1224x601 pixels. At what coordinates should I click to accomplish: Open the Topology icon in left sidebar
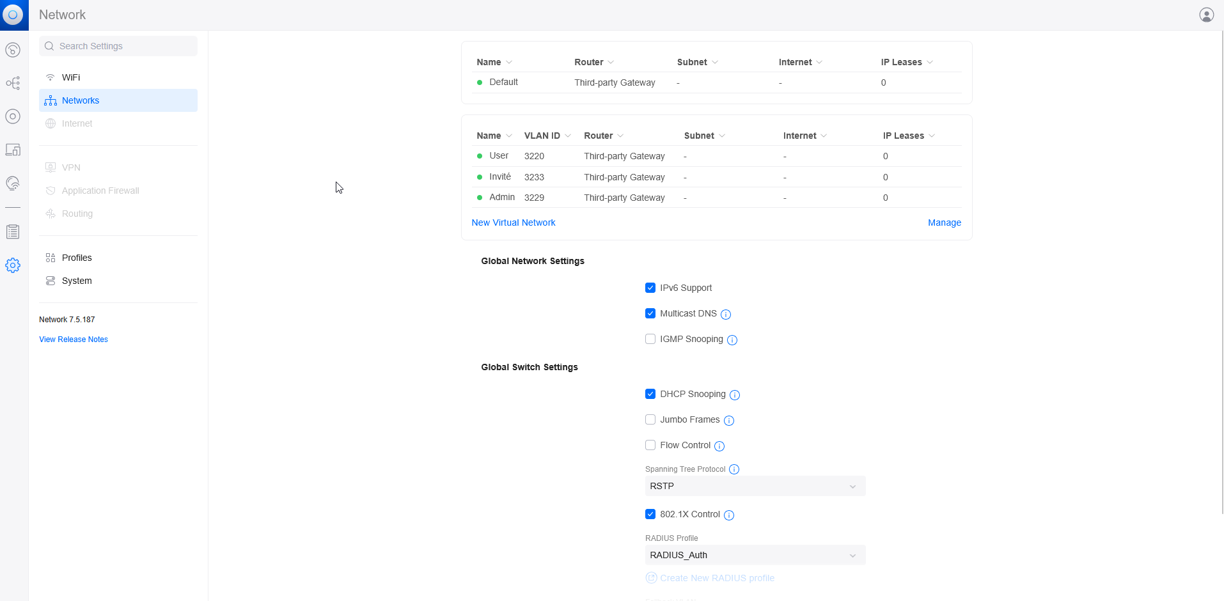tap(13, 83)
